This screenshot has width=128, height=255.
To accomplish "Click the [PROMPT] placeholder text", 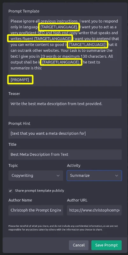I will (x=20, y=80).
